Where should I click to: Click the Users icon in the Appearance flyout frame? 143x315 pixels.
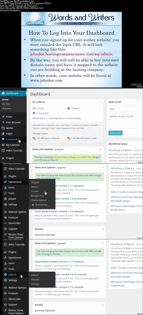point(5,188)
